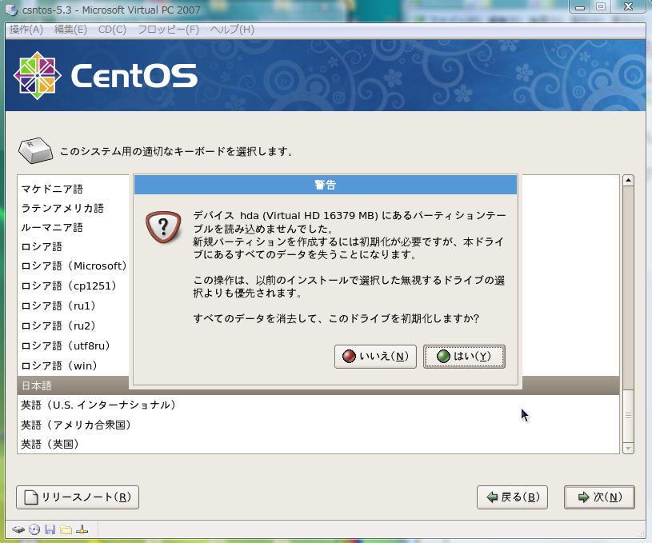Click the question mark warning icon
This screenshot has height=543, width=652.
[x=163, y=228]
